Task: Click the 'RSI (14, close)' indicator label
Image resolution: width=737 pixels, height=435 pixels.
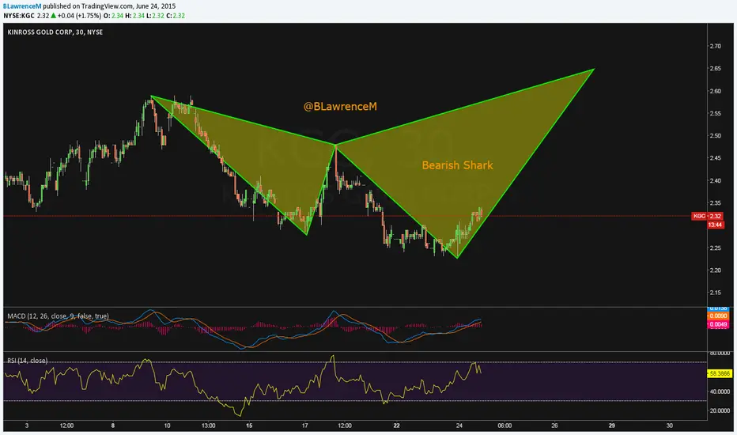Action: pos(27,361)
